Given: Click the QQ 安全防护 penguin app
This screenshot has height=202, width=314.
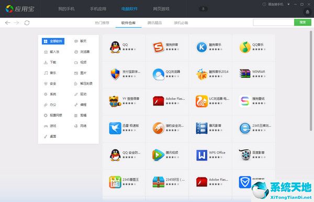Looking at the screenshot, I should [124, 155].
